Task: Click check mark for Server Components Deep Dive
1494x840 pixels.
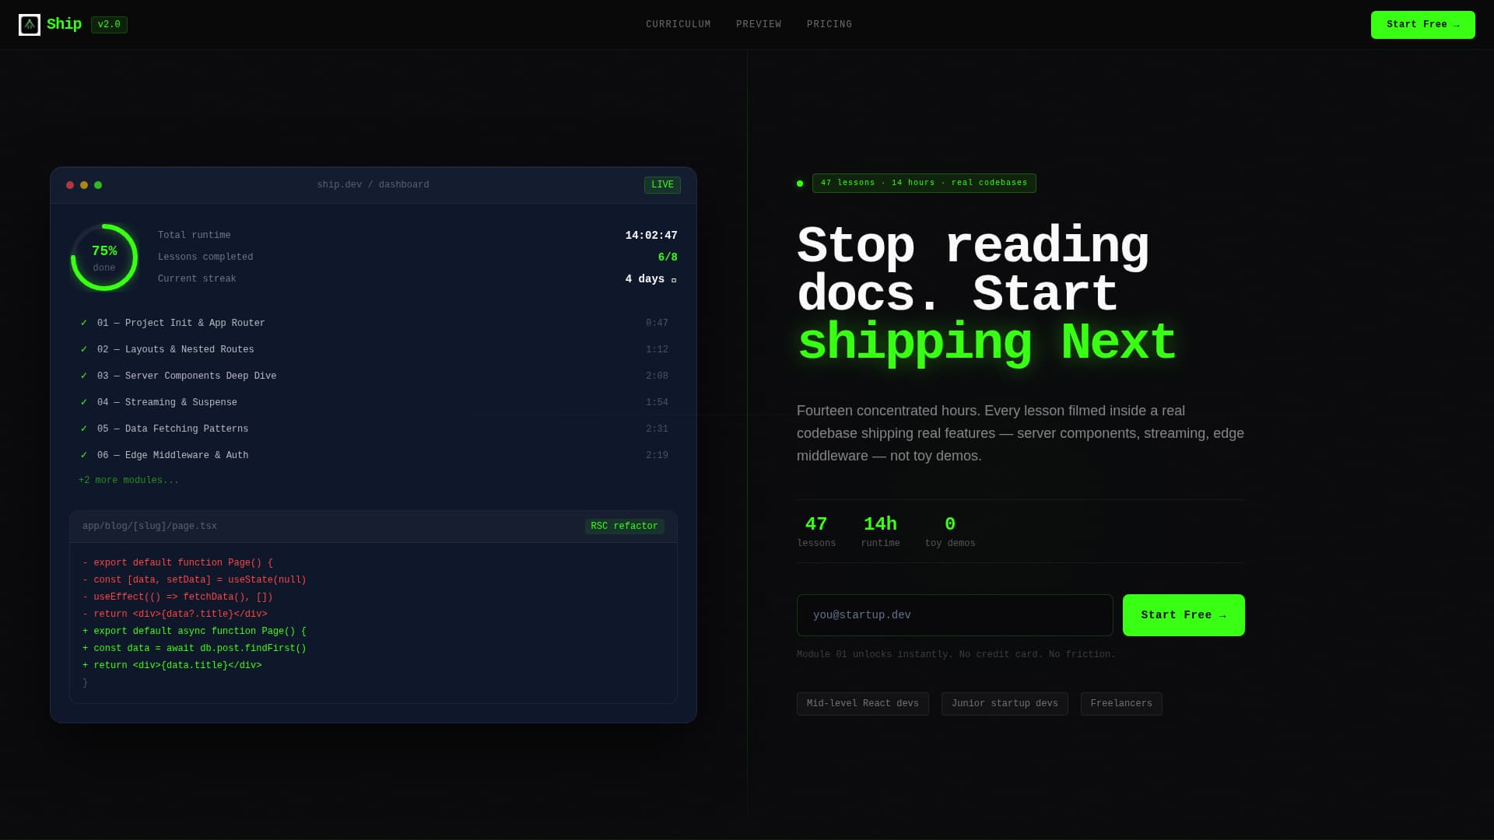Action: (84, 376)
